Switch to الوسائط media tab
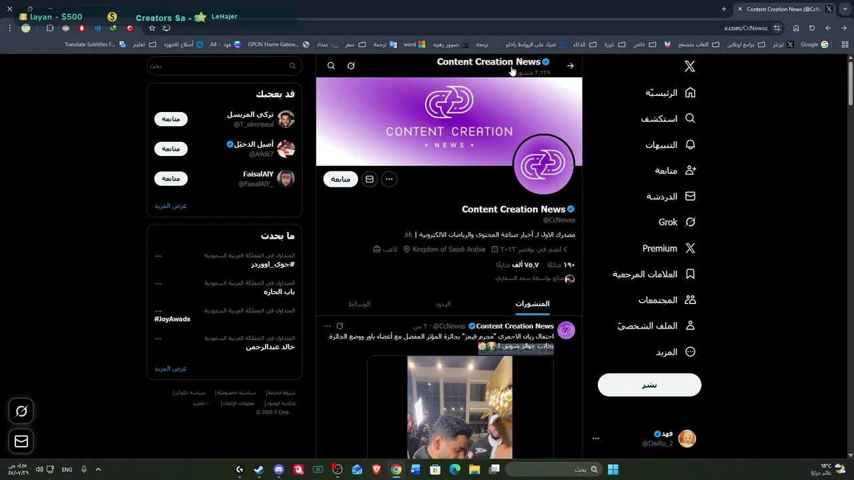This screenshot has height=480, width=854. [x=360, y=304]
